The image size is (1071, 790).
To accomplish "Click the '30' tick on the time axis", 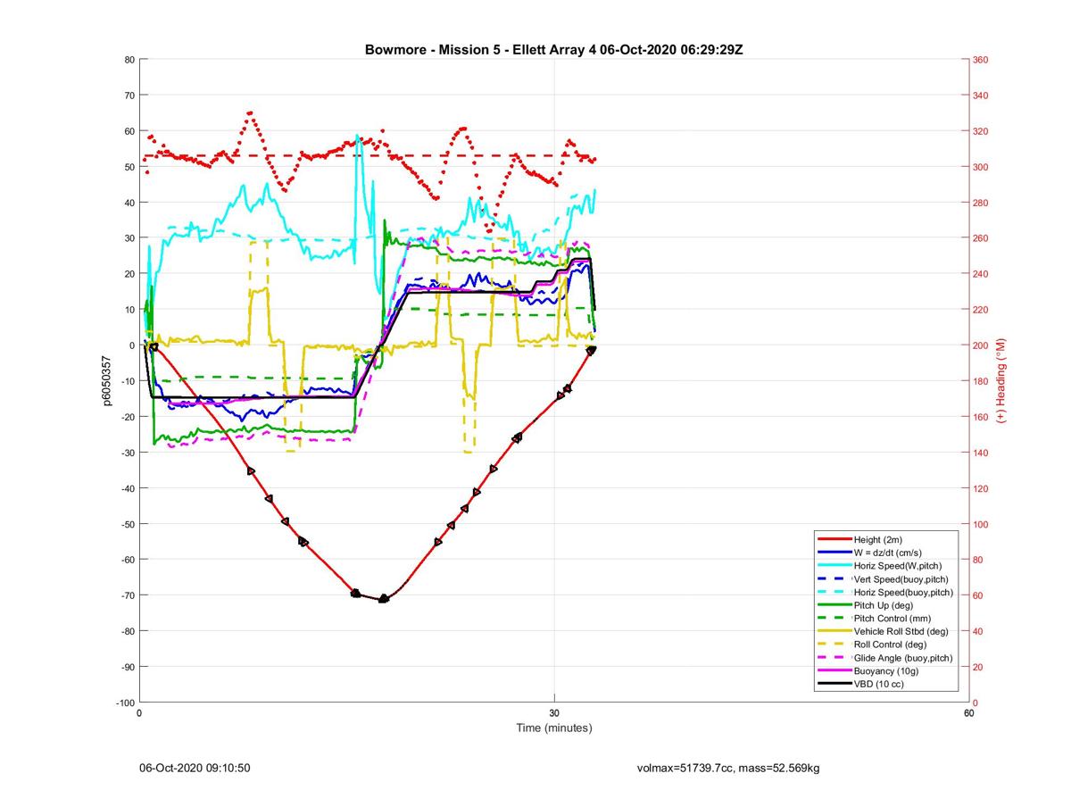I will click(554, 713).
